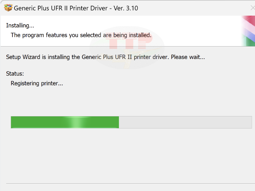Click the 'Setup Wizard is installing' message line
This screenshot has width=255, height=191.
(105, 57)
